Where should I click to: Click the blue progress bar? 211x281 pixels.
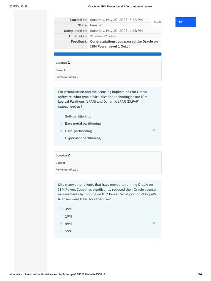[x=107, y=54]
